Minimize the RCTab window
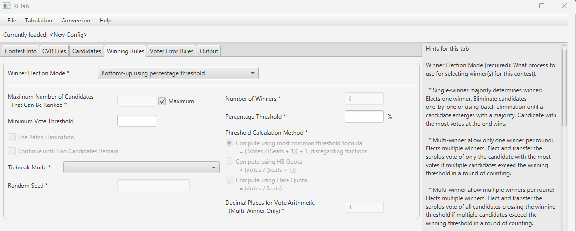 519,6
